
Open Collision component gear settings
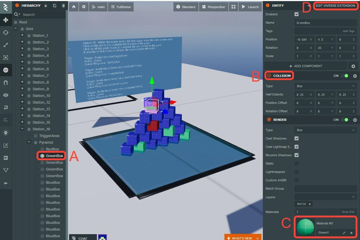pos(355,76)
